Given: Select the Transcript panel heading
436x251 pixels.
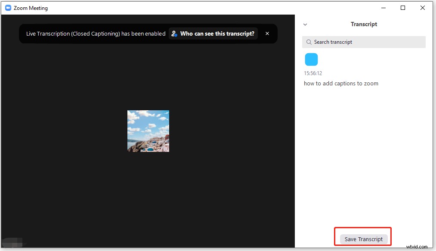Looking at the screenshot, I should coord(364,24).
